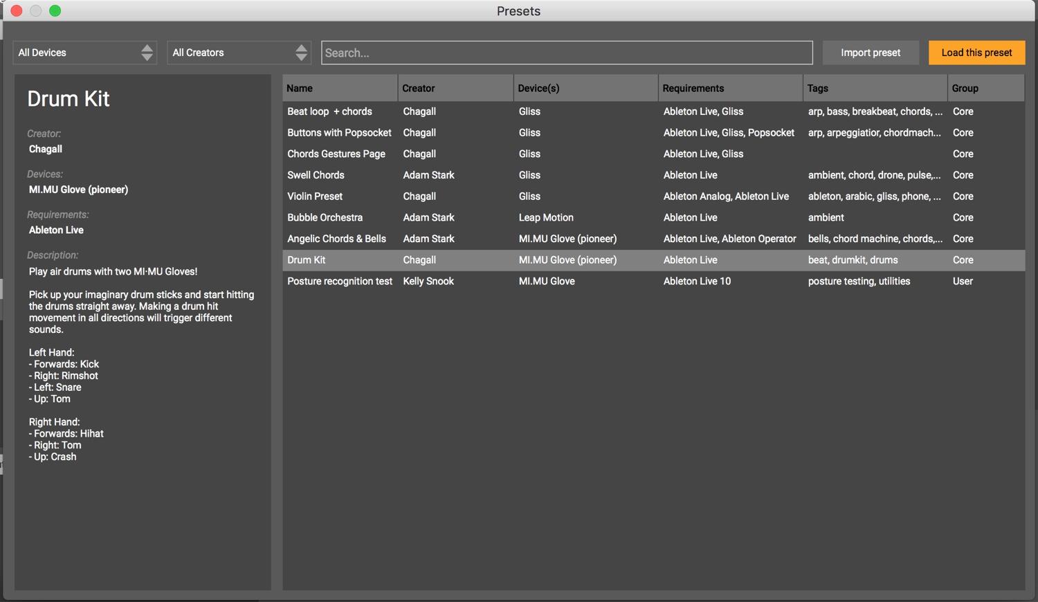
Task: Select the Chords Gestures Page preset
Action: (x=653, y=154)
